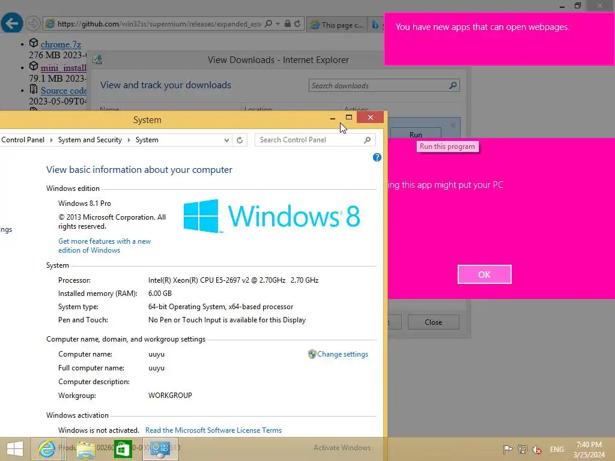The height and width of the screenshot is (461, 615).
Task: Minimize the System window
Action: point(333,118)
